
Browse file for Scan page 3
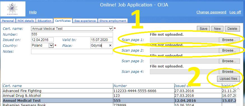[229, 61]
